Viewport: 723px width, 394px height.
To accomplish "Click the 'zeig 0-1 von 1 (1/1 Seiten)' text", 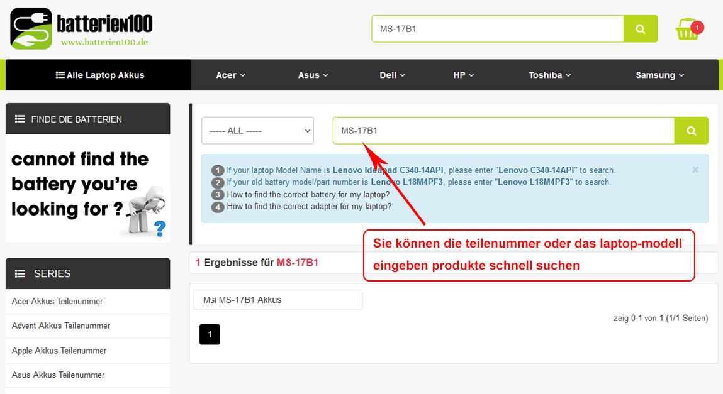I will 660,318.
